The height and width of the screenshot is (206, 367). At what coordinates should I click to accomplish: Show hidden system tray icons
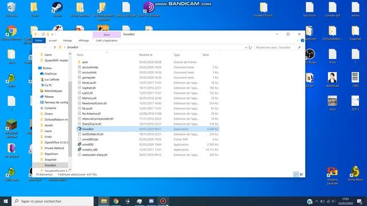pos(317,201)
